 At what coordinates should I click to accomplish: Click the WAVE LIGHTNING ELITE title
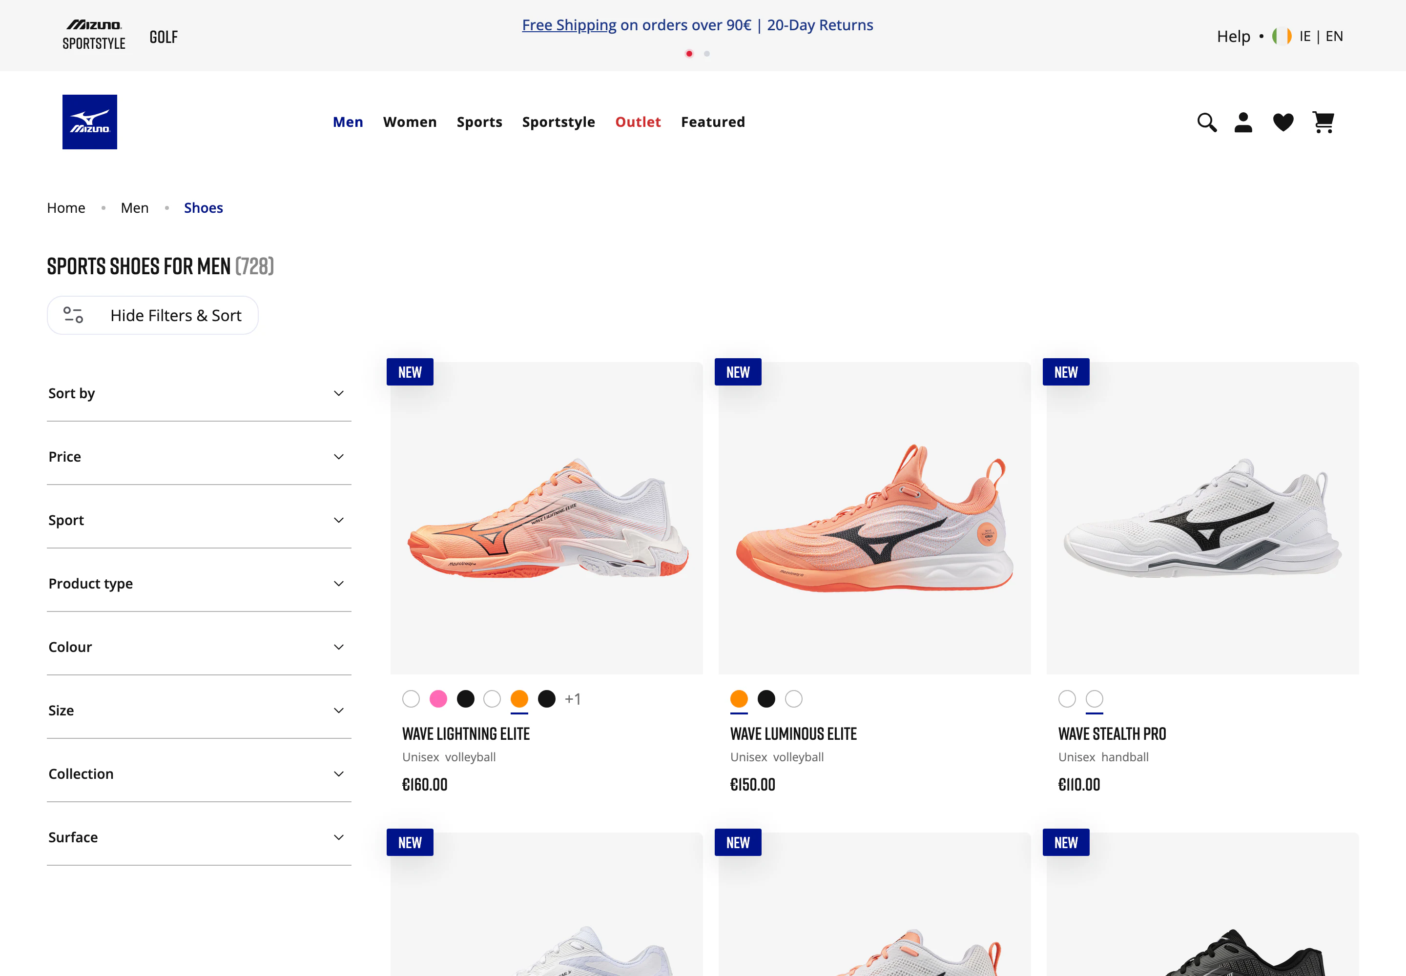pyautogui.click(x=466, y=734)
